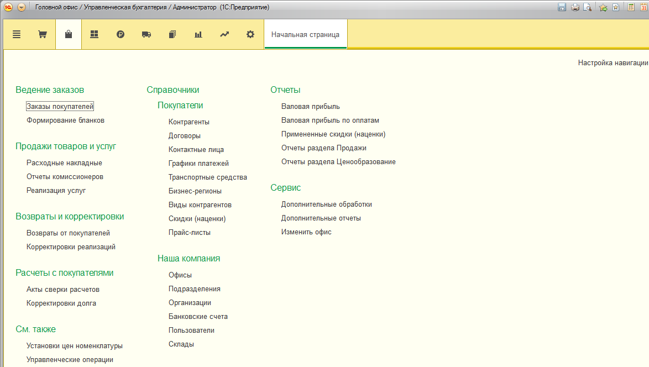Open Графики платежей

click(x=198, y=164)
